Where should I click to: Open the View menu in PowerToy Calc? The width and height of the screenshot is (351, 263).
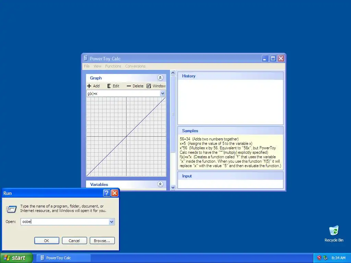click(x=97, y=66)
